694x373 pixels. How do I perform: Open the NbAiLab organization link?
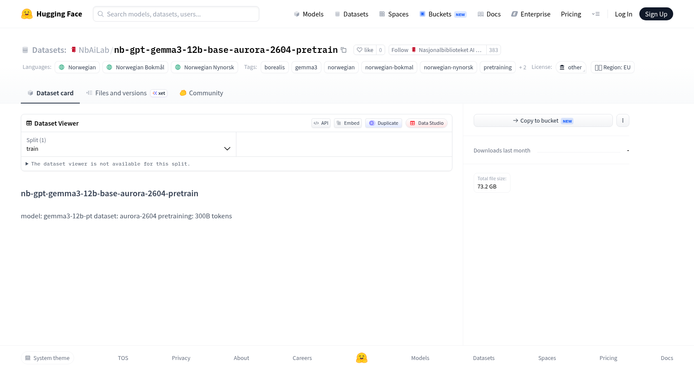[x=94, y=50]
